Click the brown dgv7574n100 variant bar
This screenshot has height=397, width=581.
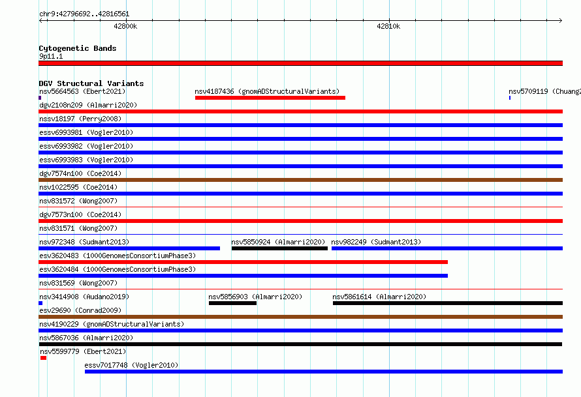300,180
